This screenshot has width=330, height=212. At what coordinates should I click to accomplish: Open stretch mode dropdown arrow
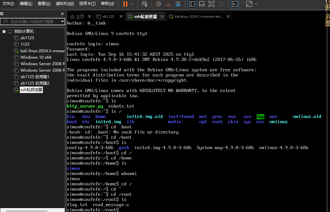pyautogui.click(x=256, y=4)
